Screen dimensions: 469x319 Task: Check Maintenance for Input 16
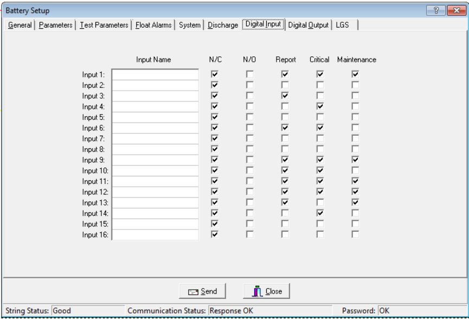355,234
